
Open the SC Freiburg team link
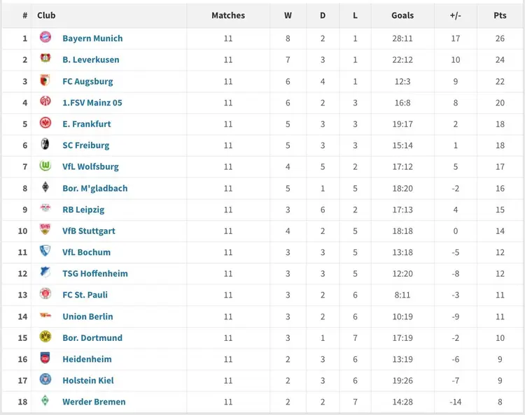tap(86, 145)
